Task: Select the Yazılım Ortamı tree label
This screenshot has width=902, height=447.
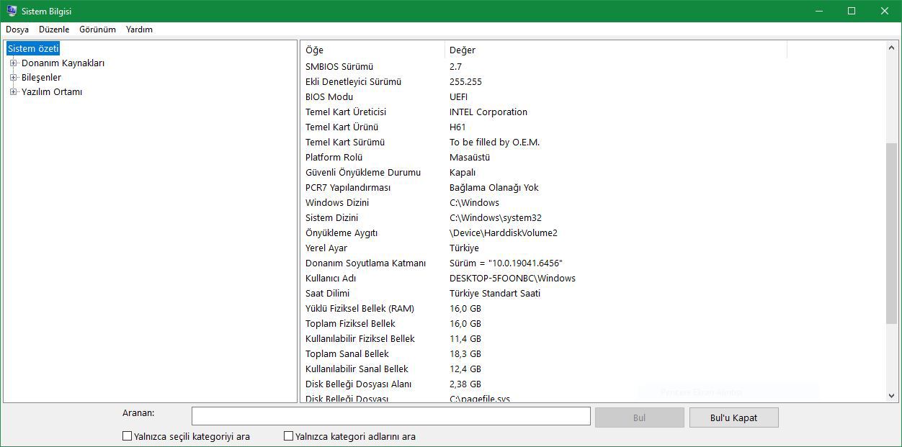Action: [52, 92]
